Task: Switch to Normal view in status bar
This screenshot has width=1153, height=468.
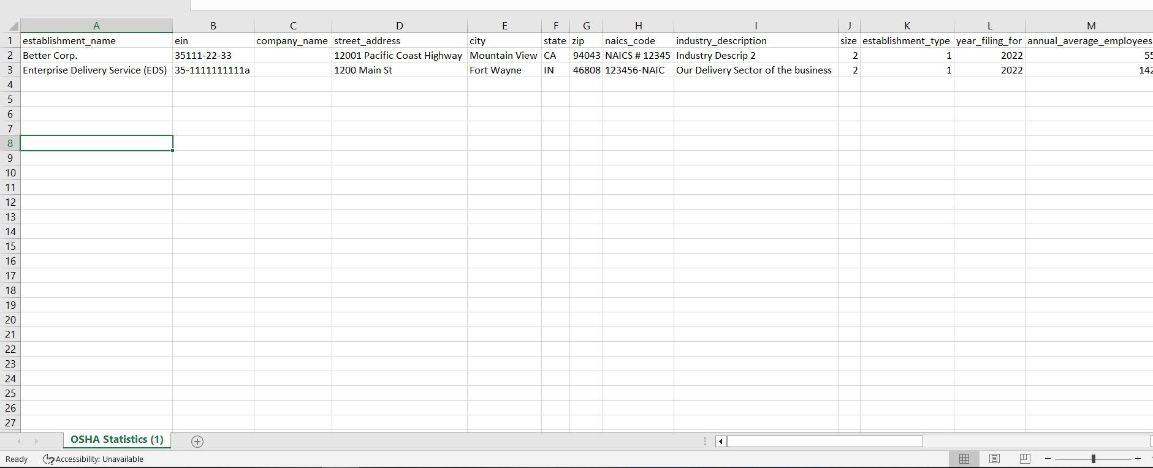Action: click(x=964, y=459)
